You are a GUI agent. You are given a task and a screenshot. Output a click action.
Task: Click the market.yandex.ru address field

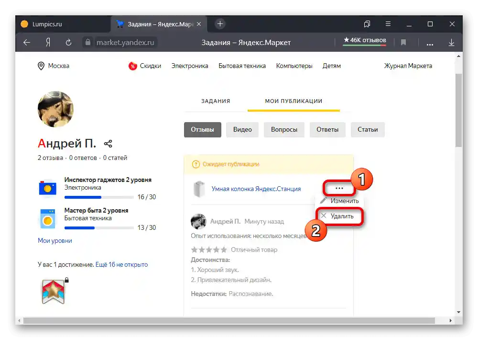click(125, 43)
